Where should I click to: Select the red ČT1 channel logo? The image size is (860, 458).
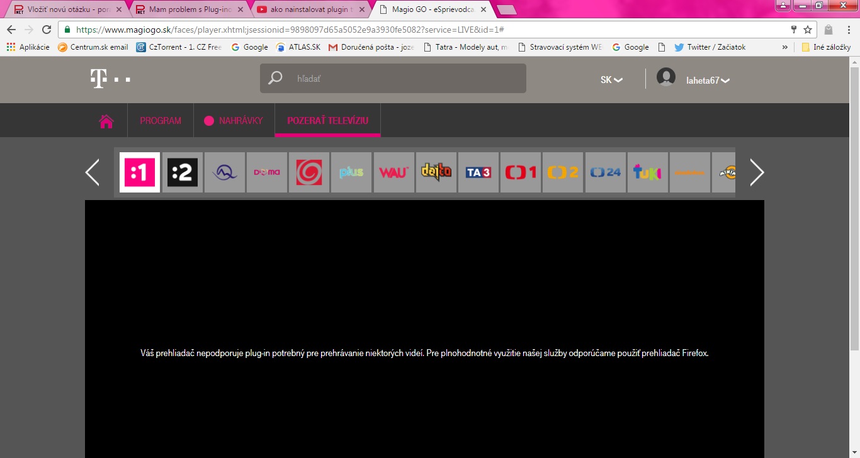520,172
